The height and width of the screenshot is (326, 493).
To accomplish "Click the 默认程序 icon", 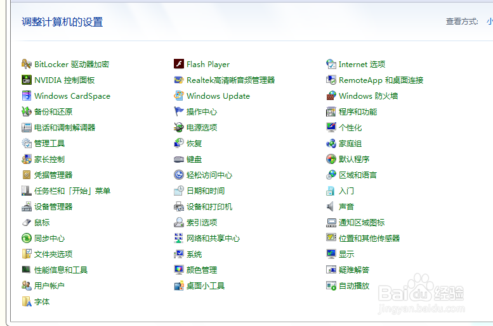I will click(331, 159).
